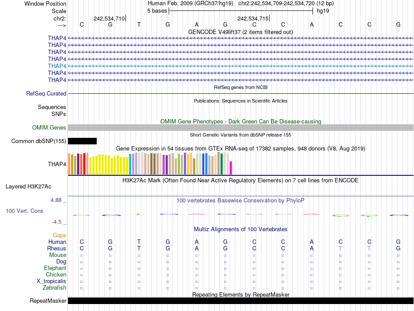Click the light blue THAP4 transcript label

click(x=57, y=66)
